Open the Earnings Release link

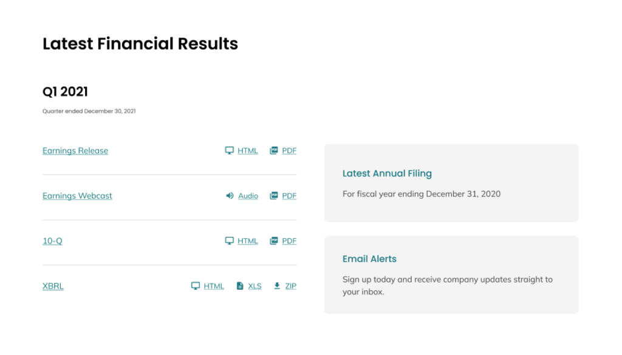[x=75, y=150]
